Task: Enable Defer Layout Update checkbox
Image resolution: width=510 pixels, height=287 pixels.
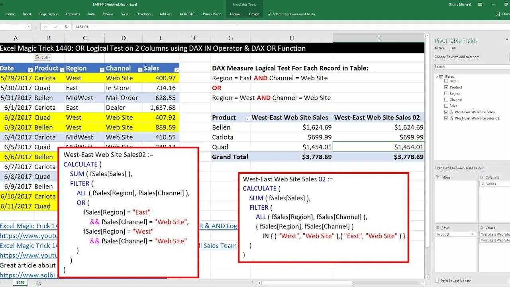Action: pos(437,281)
